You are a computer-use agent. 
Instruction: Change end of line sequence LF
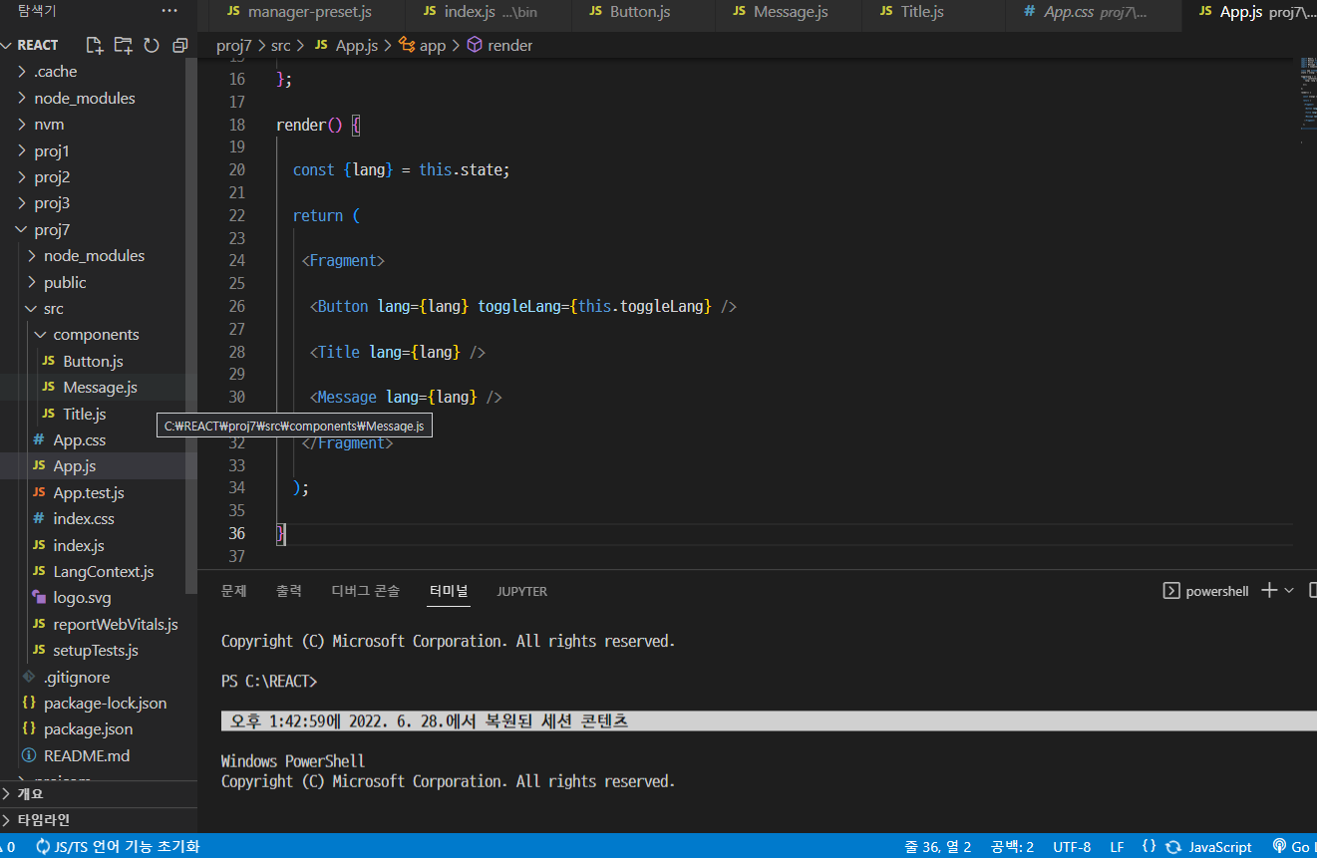click(1117, 847)
